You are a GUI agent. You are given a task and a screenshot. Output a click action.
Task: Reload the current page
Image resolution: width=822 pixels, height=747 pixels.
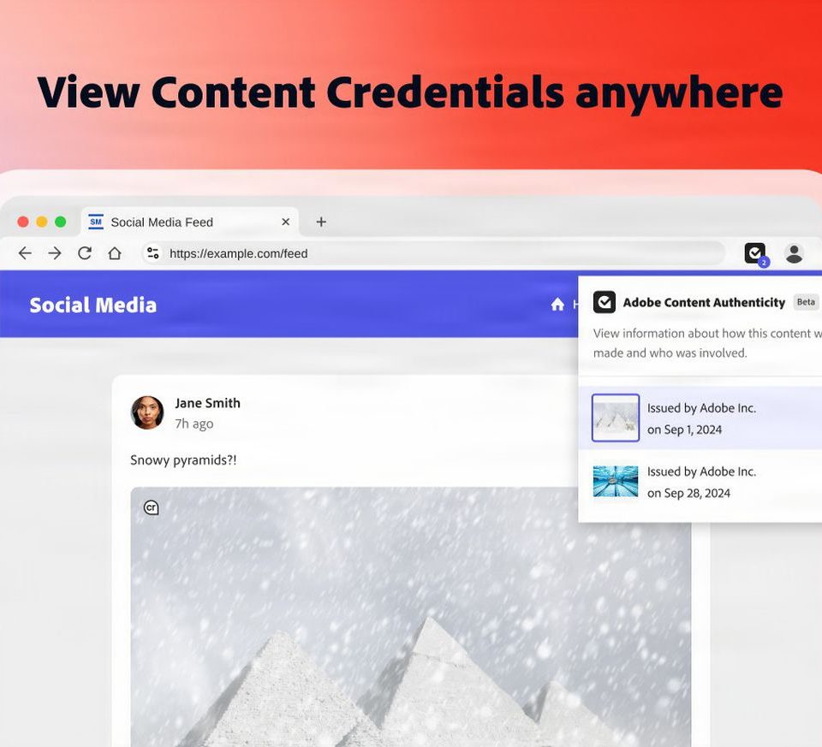click(x=85, y=253)
